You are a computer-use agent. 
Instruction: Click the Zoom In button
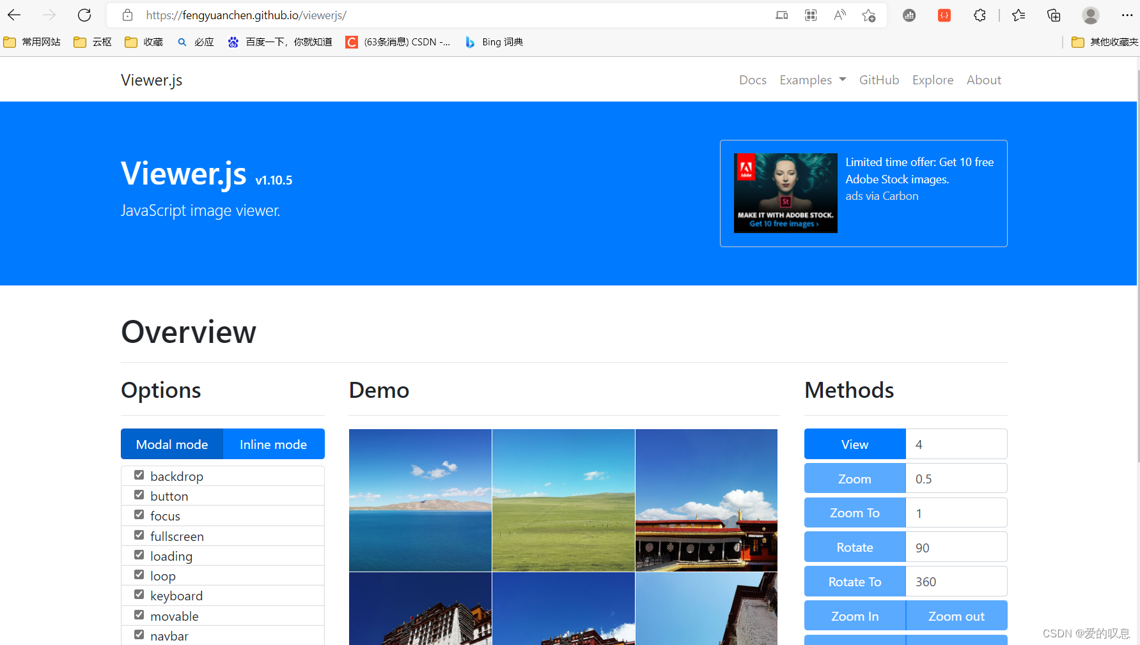(x=854, y=615)
